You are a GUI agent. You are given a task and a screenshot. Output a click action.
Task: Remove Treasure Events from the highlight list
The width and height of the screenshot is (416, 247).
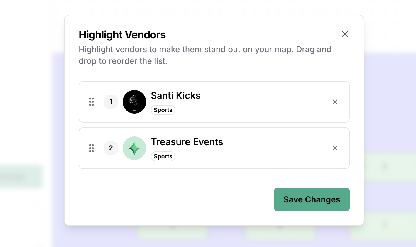click(x=335, y=148)
